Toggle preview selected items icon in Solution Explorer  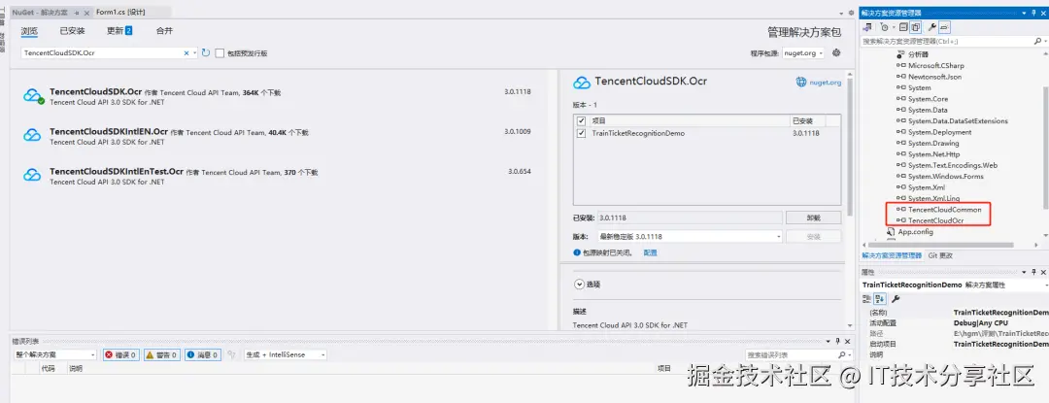944,27
